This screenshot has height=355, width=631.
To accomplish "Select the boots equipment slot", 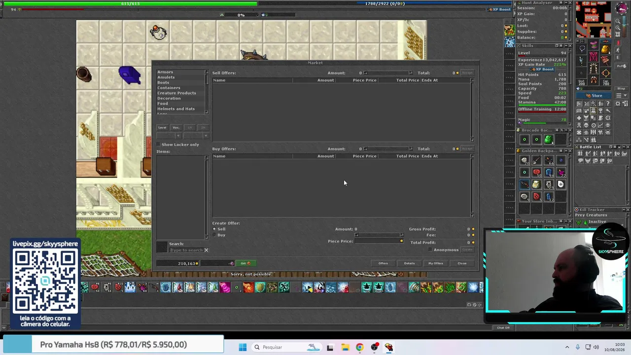I will pos(594,79).
